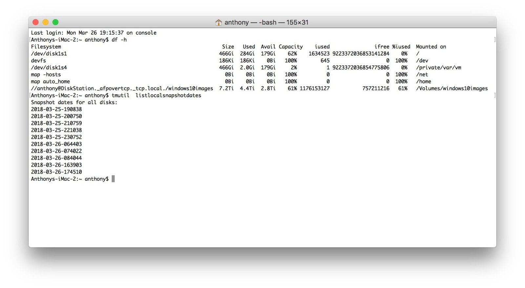Screen dimensions: 525x288
Task: Click the 'map auto_home' filesystem entry
Action: [51, 82]
